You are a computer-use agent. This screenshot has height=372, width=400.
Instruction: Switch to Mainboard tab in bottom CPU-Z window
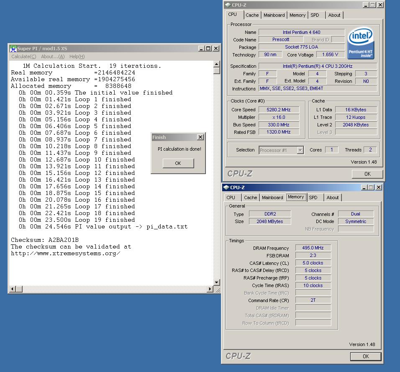pos(272,198)
